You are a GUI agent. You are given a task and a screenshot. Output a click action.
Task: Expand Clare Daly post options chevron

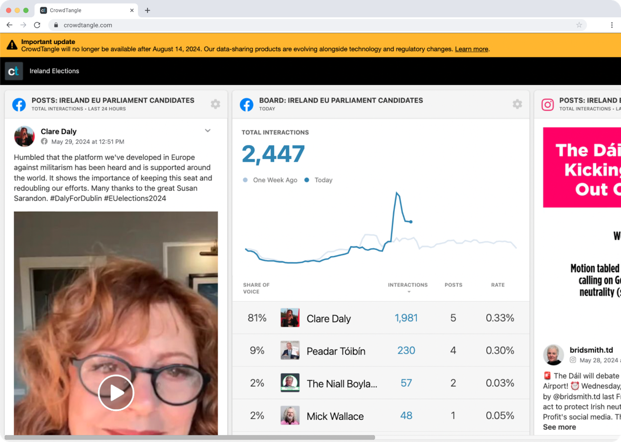click(208, 131)
